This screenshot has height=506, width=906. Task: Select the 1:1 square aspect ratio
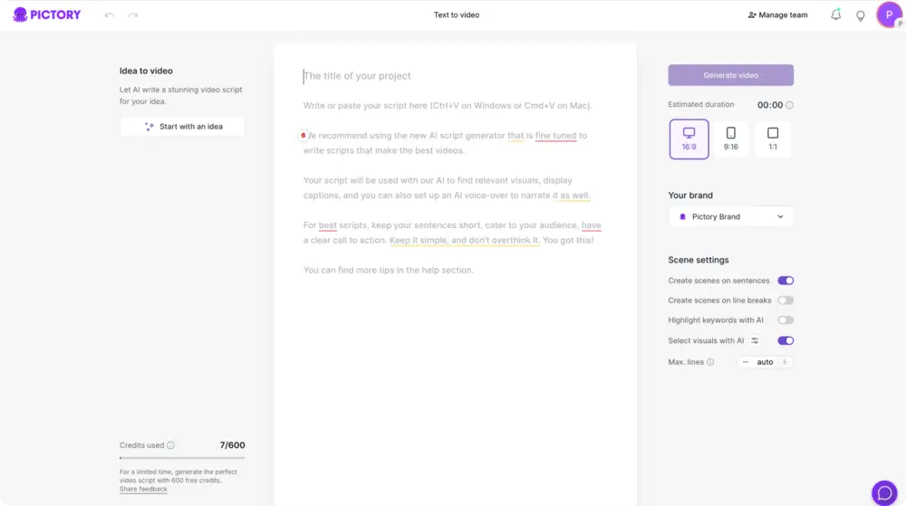(773, 139)
